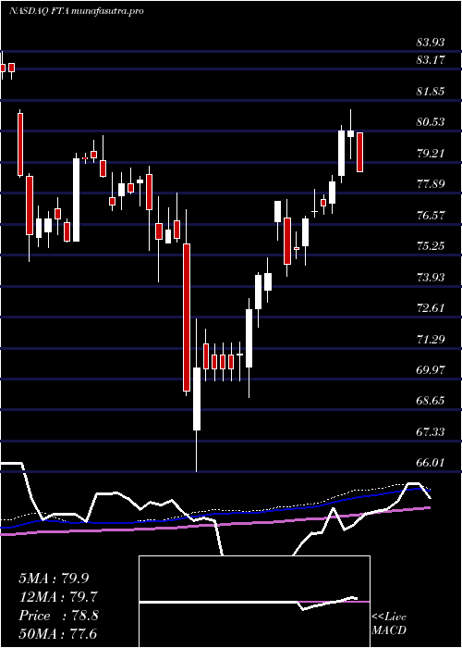This screenshot has width=462, height=648.
Task: Select the 71.29 price axis label
Action: [431, 339]
